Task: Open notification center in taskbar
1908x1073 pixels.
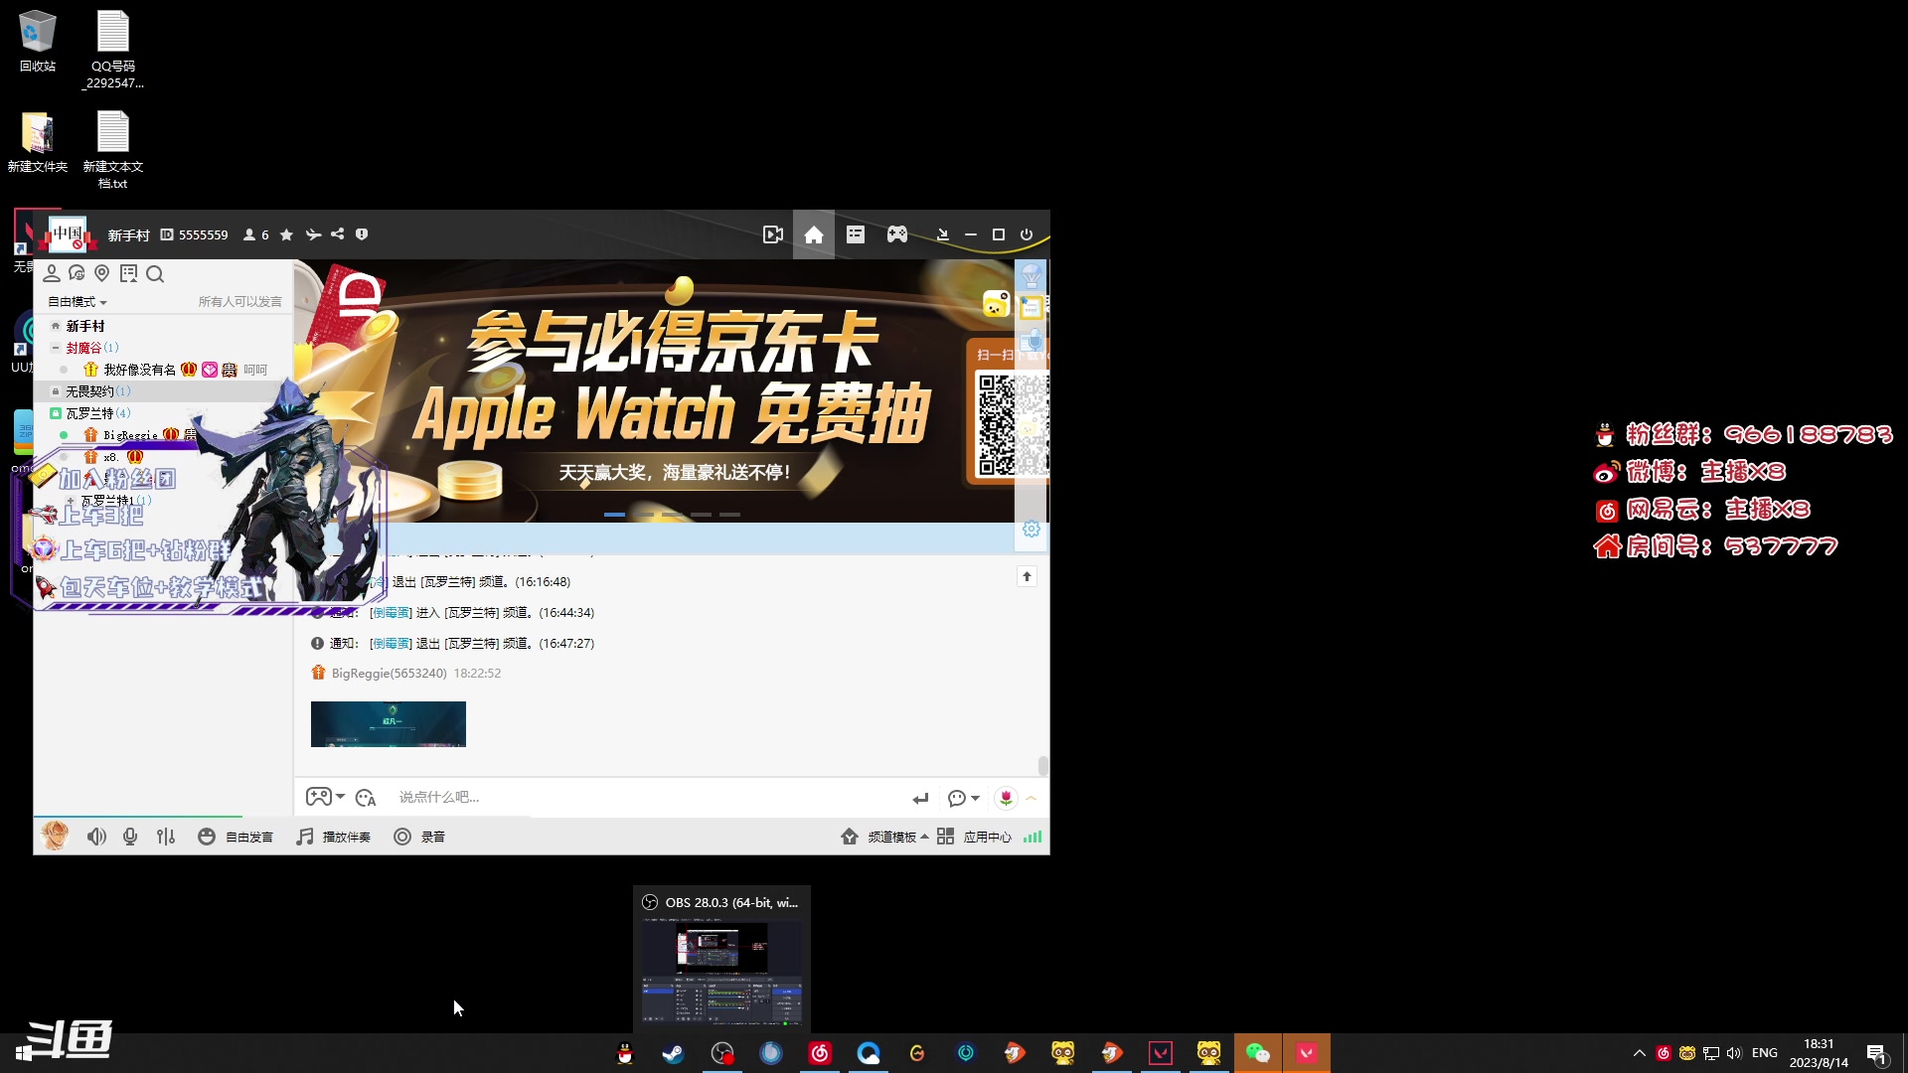Action: (x=1876, y=1053)
